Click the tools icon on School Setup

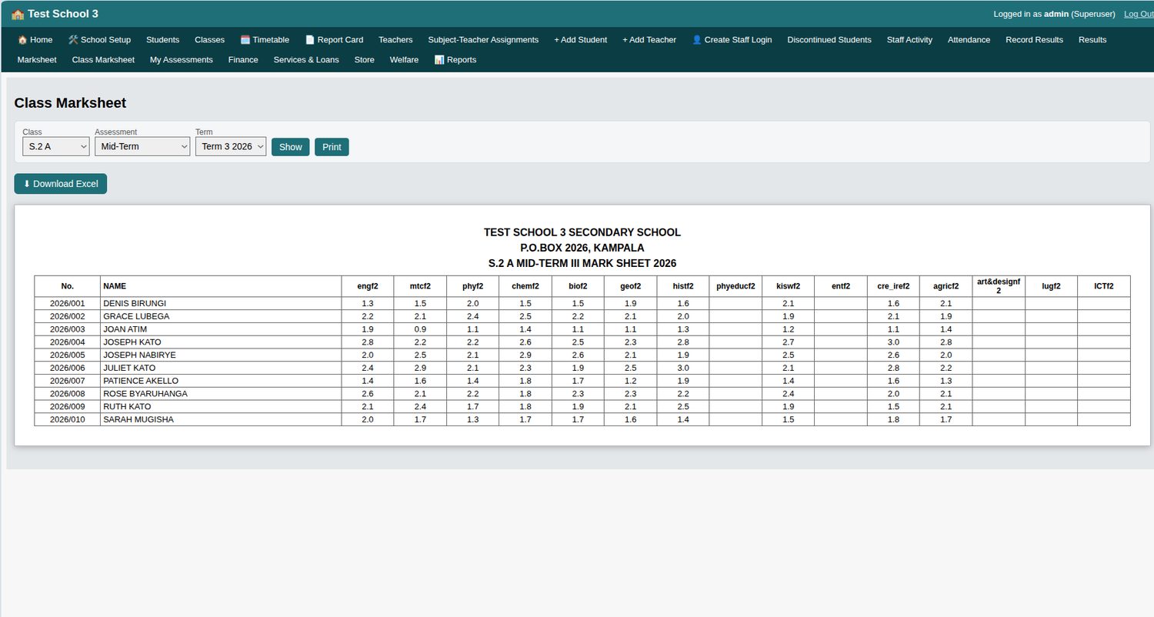(73, 39)
